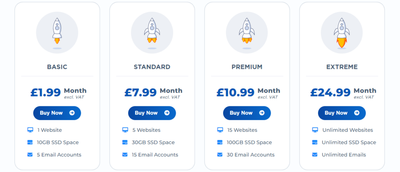Screen dimensions: 400x172
Task: Click envelope icon beside Unlimited Emails
Action: [315, 155]
